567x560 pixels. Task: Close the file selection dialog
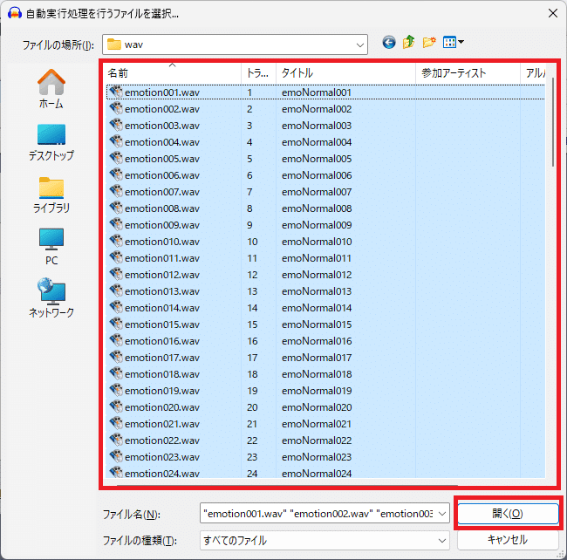click(552, 13)
